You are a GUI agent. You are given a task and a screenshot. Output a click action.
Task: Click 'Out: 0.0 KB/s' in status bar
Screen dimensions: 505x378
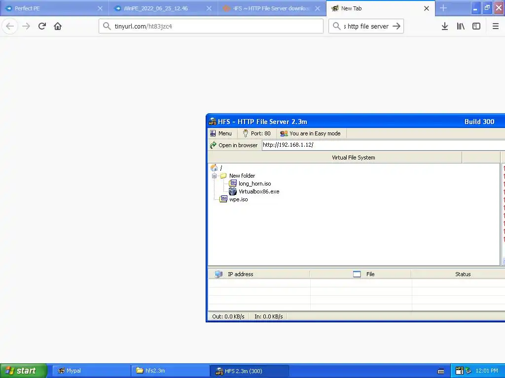228,316
